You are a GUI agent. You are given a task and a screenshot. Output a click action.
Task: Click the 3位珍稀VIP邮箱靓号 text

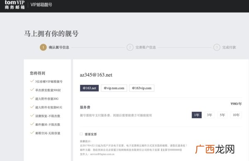tap(49, 82)
